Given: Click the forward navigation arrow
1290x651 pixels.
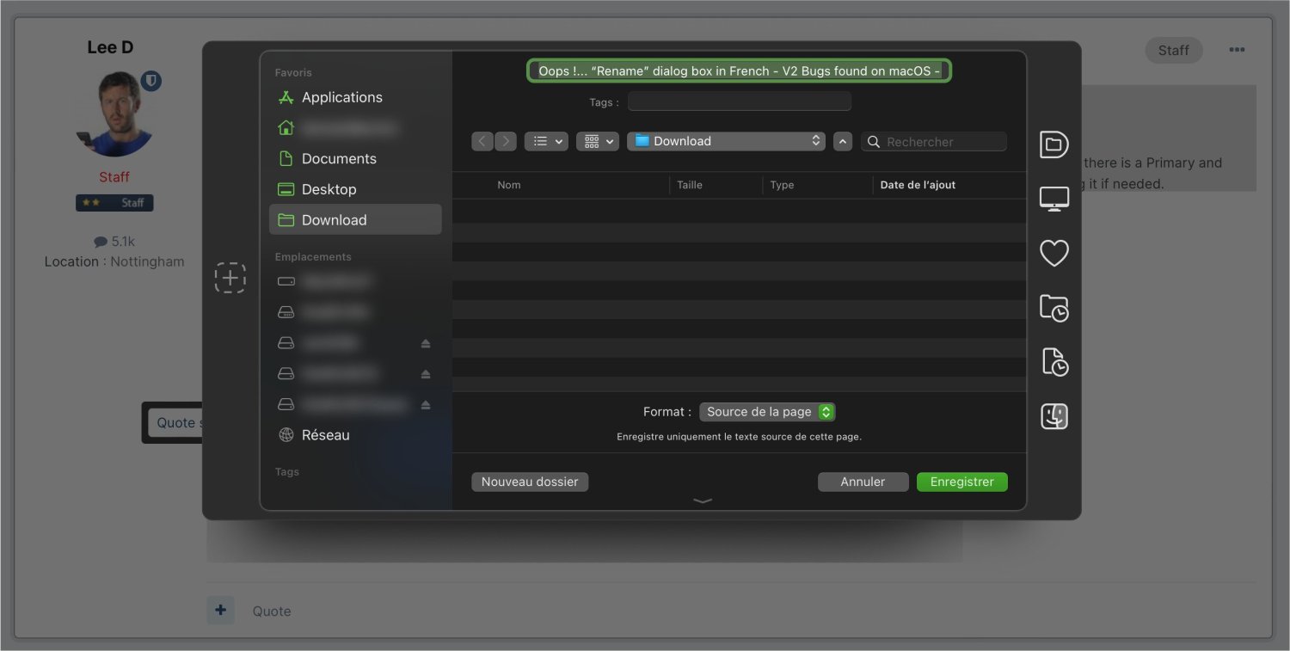Looking at the screenshot, I should tap(506, 141).
